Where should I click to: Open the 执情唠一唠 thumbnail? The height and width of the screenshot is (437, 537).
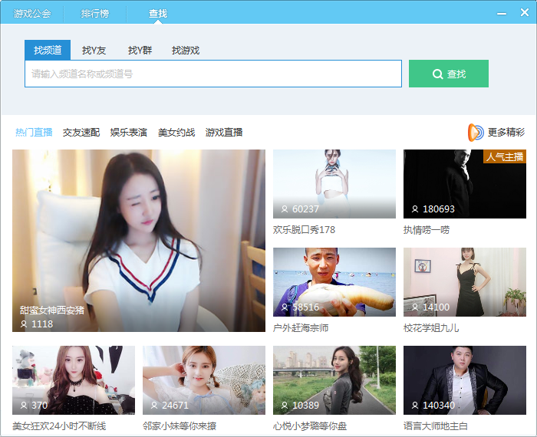(x=465, y=184)
